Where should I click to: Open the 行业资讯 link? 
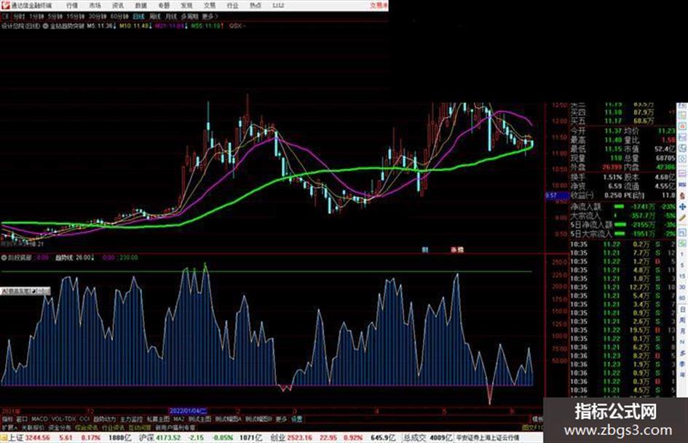[x=113, y=427]
